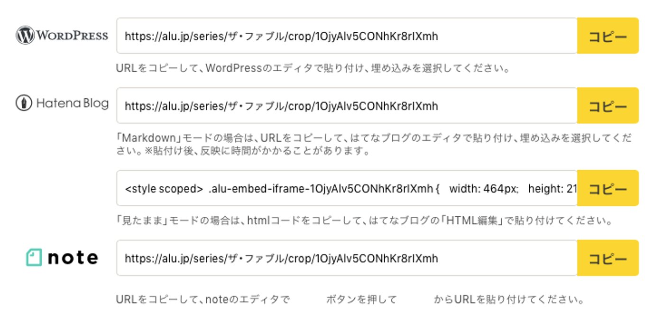Click the WordPress editor instruction text
This screenshot has width=645, height=313.
313,68
